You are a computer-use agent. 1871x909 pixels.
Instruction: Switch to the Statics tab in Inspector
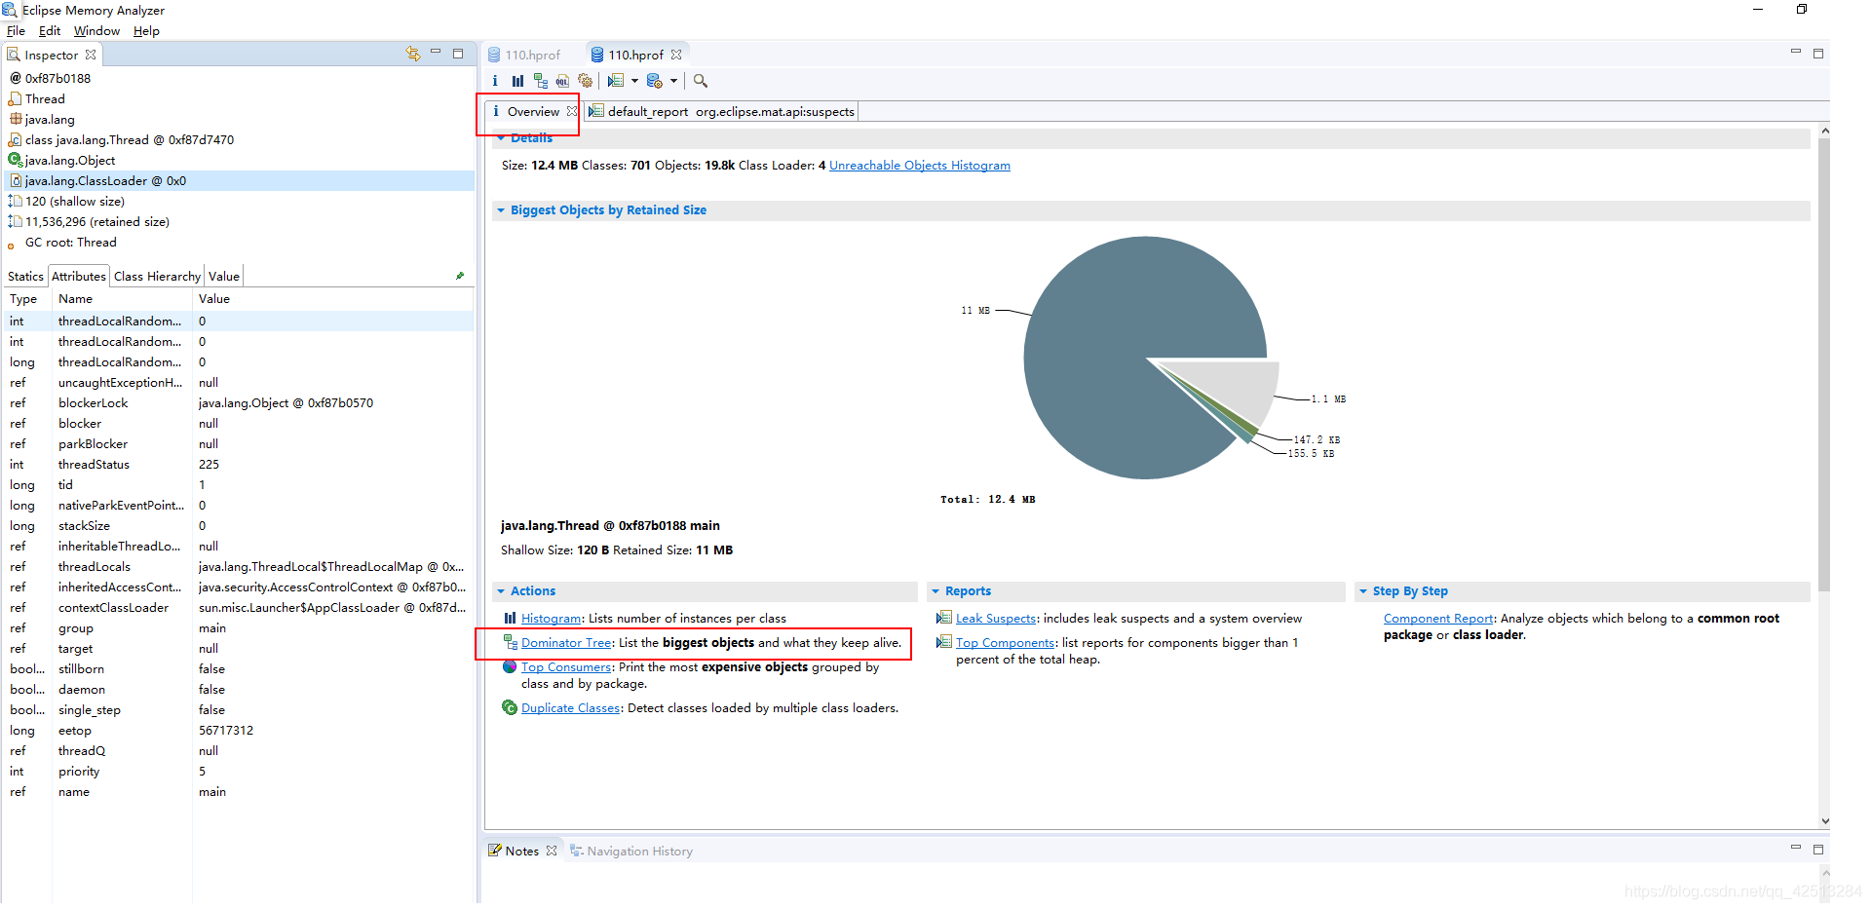pyautogui.click(x=25, y=277)
